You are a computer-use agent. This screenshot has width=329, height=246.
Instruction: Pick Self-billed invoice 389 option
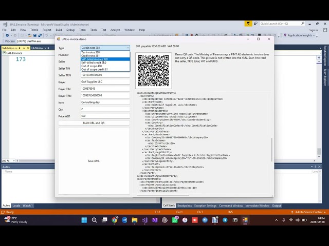click(x=105, y=59)
